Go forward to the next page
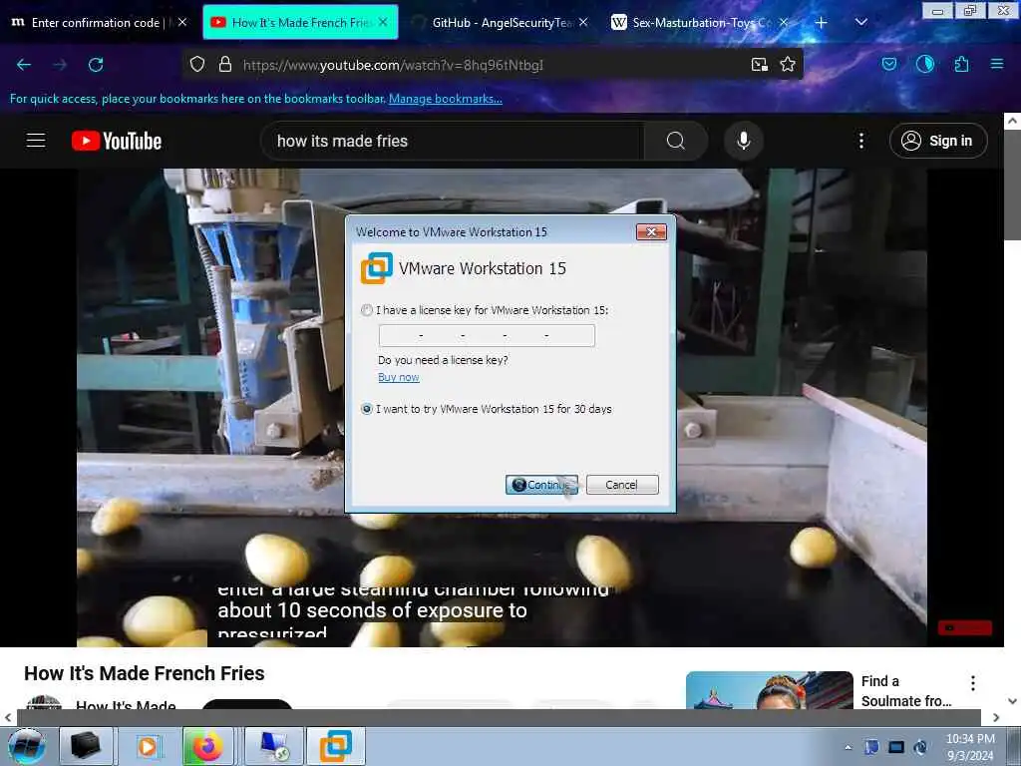This screenshot has height=766, width=1021. 60,65
